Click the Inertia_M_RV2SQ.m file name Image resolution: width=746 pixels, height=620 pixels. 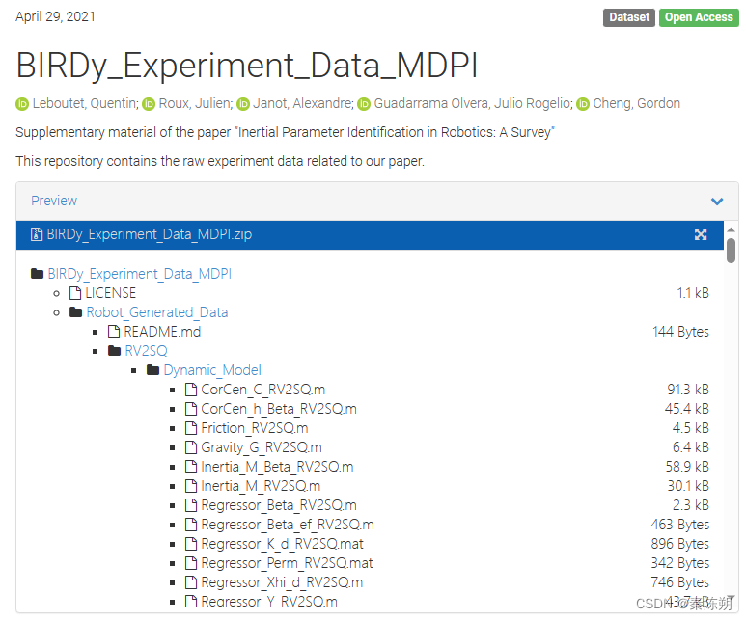(x=261, y=486)
